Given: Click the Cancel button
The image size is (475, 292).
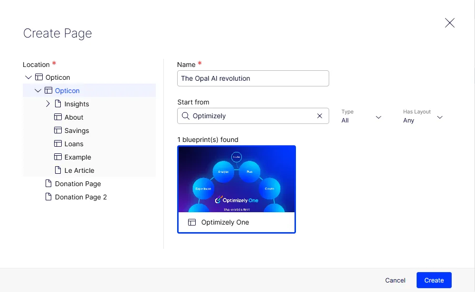Looking at the screenshot, I should pyautogui.click(x=395, y=280).
